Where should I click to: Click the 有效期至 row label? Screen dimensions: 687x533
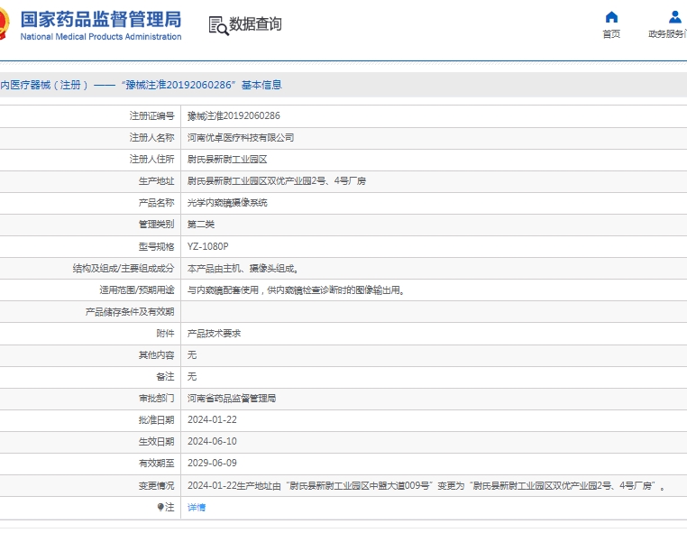pos(156,463)
